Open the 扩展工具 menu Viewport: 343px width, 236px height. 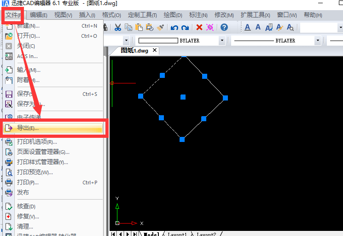point(255,15)
